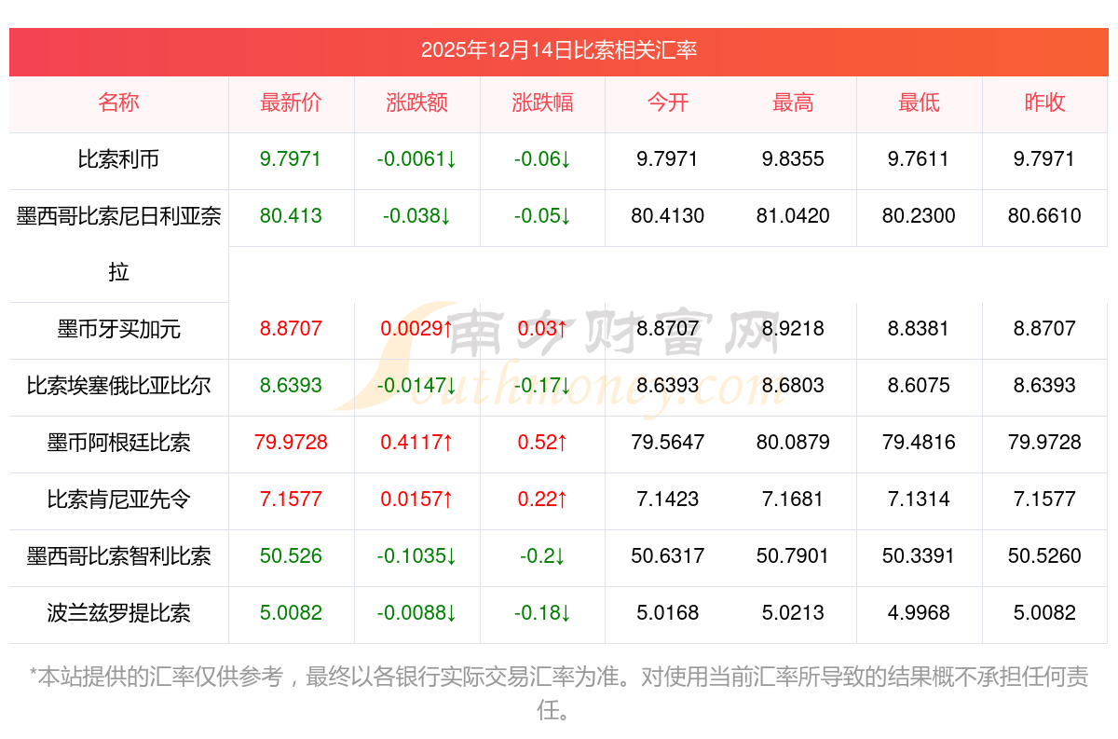Select the 最低 column header
This screenshot has height=739, width=1118.
pos(919,103)
